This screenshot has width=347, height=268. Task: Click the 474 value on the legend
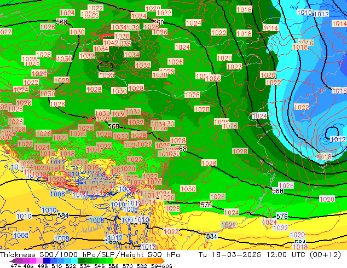pyautogui.click(x=16, y=266)
